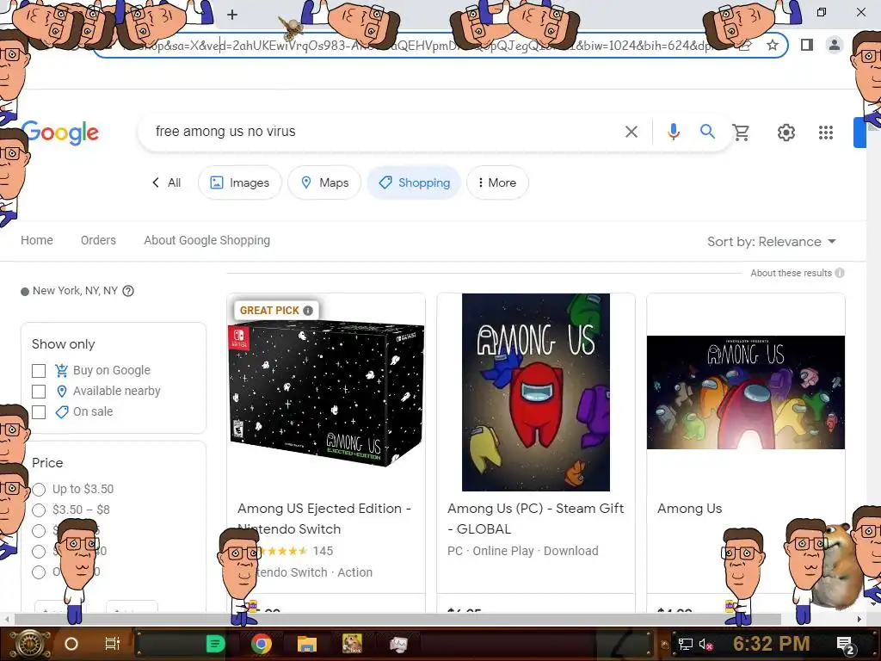The width and height of the screenshot is (881, 661).
Task: Open the Google apps grid
Action: 825,133
